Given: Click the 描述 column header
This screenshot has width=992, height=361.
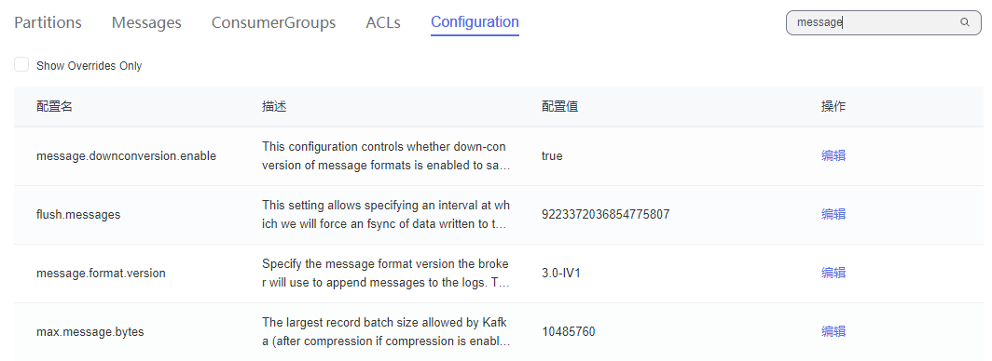Looking at the screenshot, I should point(274,107).
